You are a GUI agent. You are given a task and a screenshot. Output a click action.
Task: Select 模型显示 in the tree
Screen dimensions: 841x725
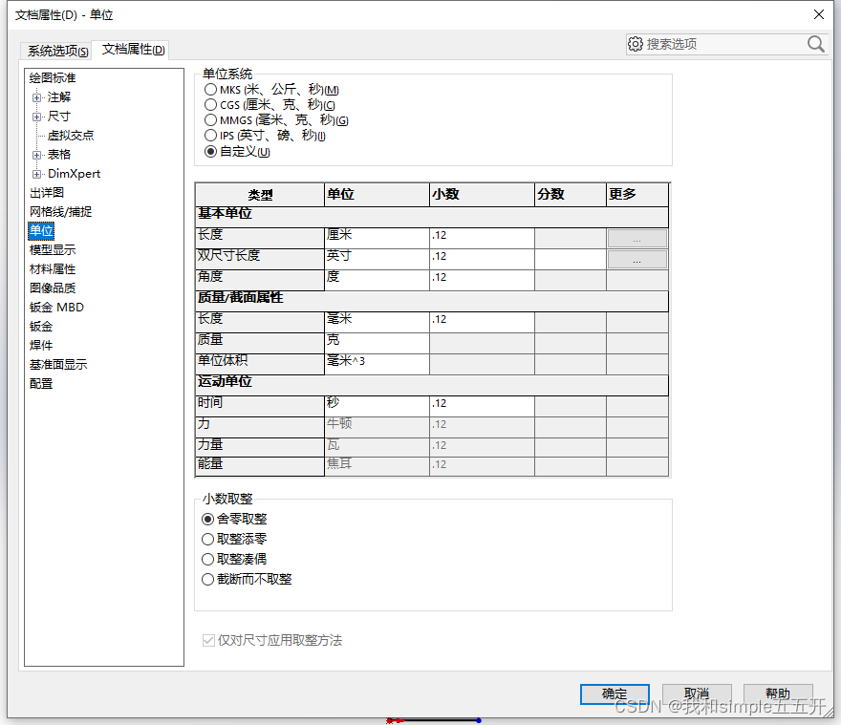[x=53, y=250]
